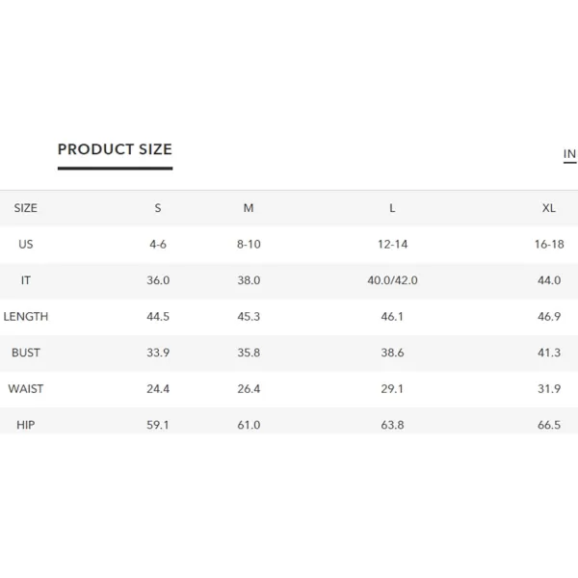
Task: Select the S size column header
Action: [x=158, y=208]
